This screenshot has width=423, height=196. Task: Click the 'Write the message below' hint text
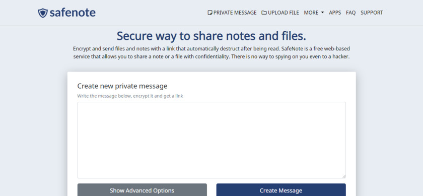click(x=130, y=96)
